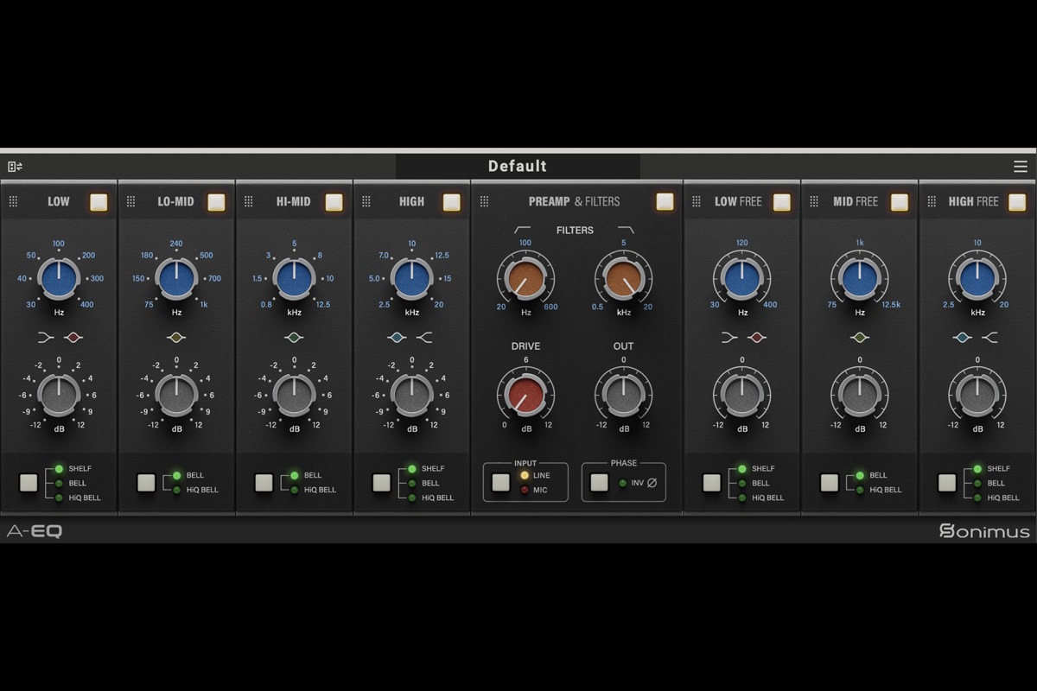Image resolution: width=1037 pixels, height=691 pixels.
Task: Click the blue bell icon in HIGH FREE
Action: click(963, 338)
